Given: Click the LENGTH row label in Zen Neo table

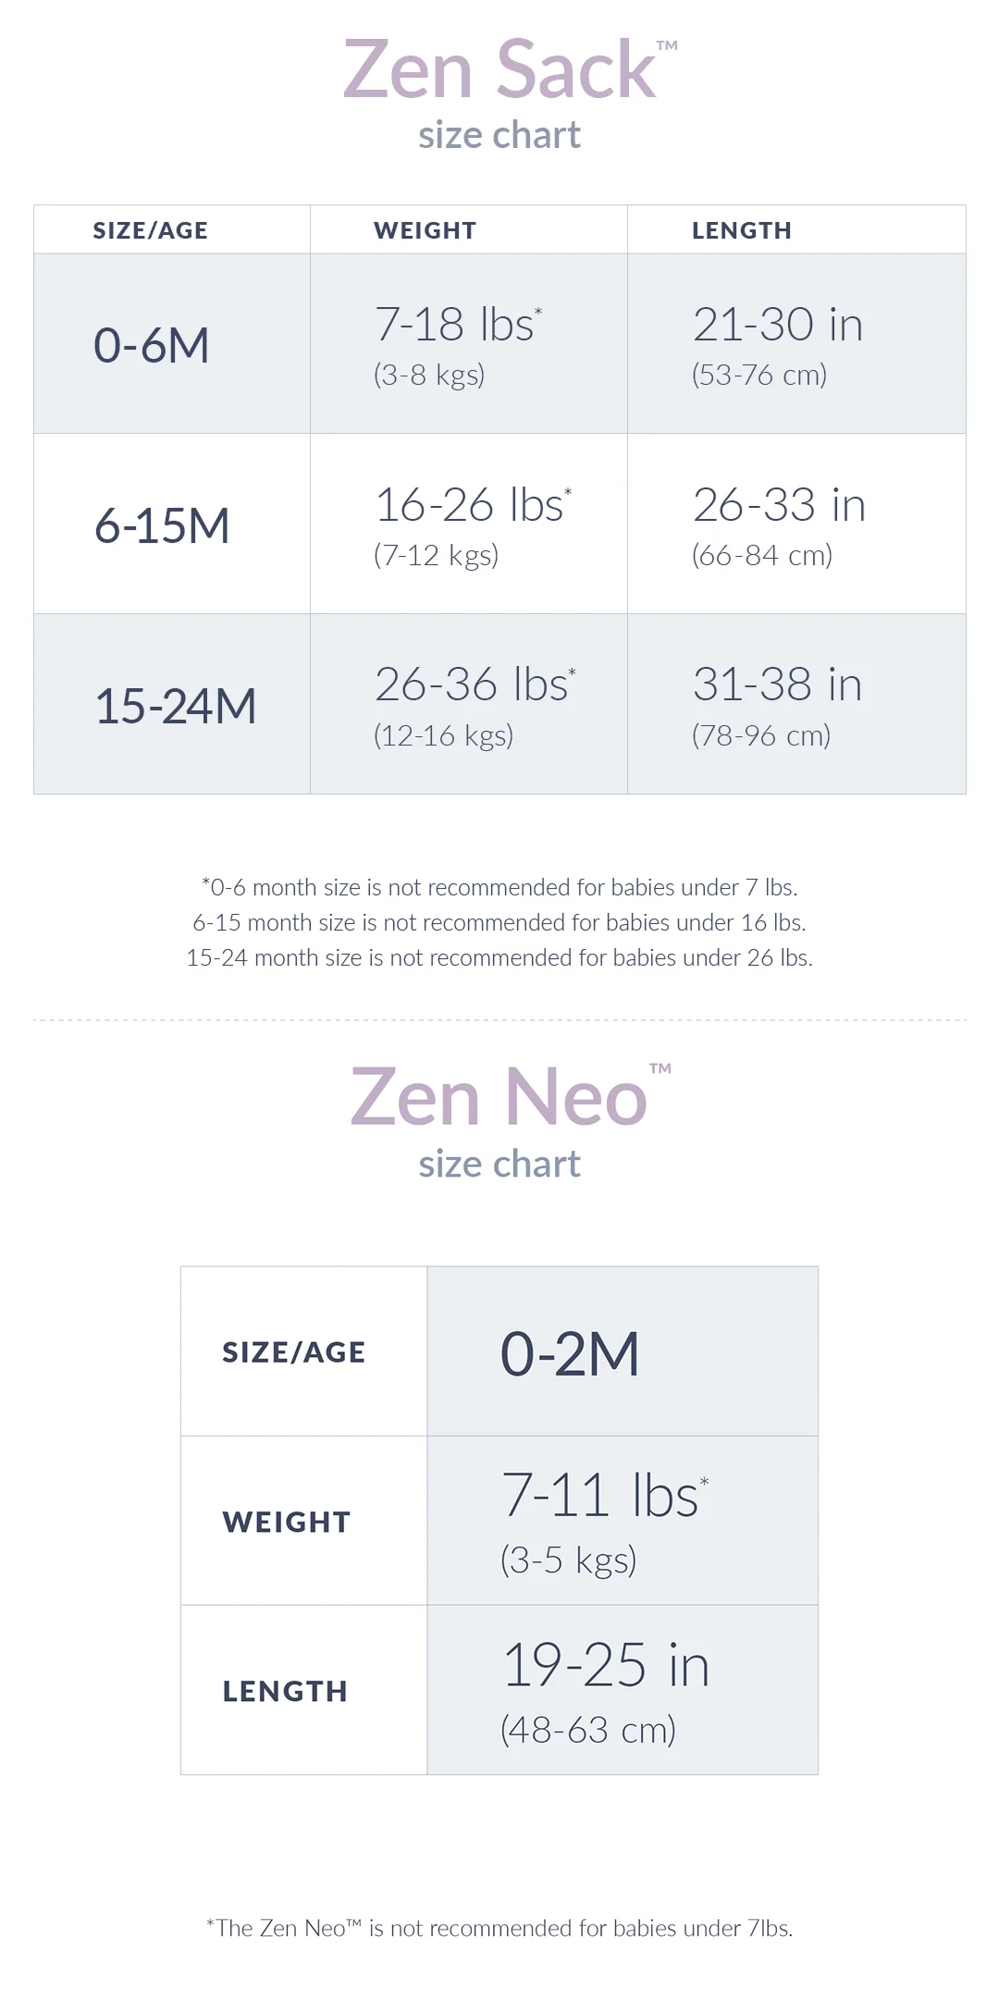Looking at the screenshot, I should tap(285, 1691).
